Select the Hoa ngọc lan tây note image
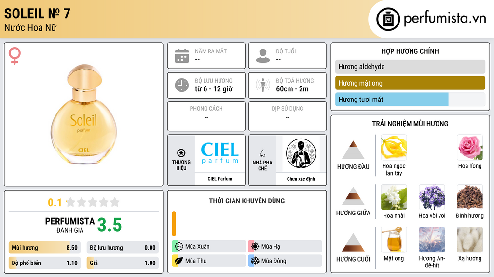Viewport: 494px width, 277px height. [x=394, y=147]
